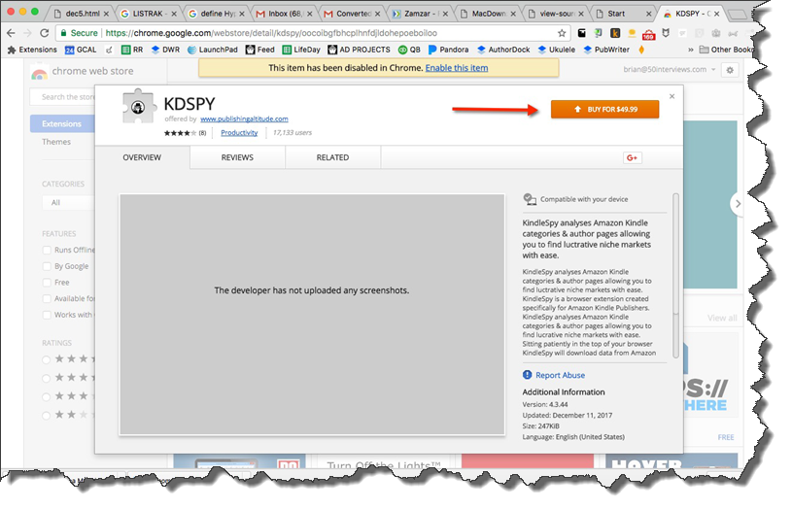The width and height of the screenshot is (792, 509).
Task: Switch to the LISTRAK browser tab
Action: pyautogui.click(x=148, y=14)
